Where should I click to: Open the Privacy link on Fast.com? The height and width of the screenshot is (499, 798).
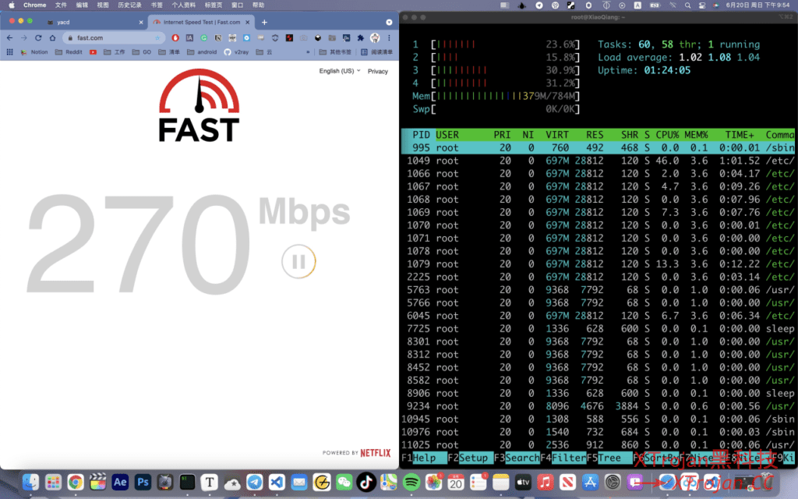tap(378, 71)
